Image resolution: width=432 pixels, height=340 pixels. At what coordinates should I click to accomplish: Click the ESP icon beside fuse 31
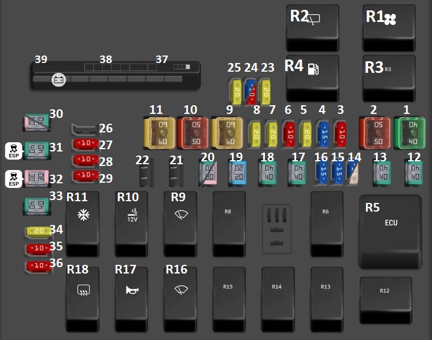coord(13,151)
